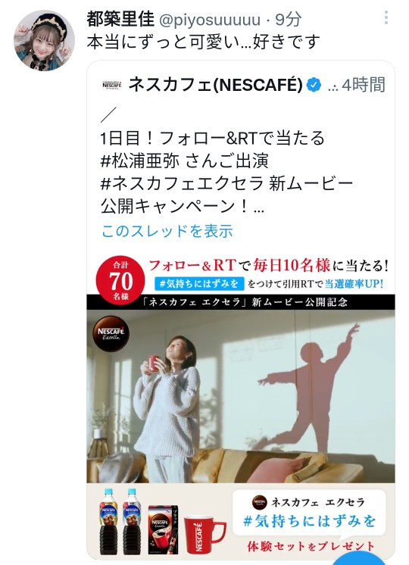Tap the #気持ちにはずみを blue label in banner
This screenshot has width=409, height=565.
[x=200, y=283]
